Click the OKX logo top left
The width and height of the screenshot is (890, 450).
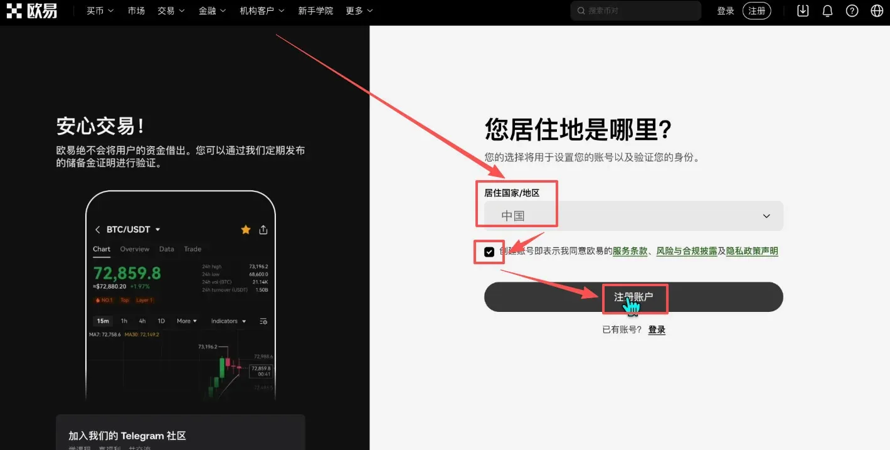point(33,11)
